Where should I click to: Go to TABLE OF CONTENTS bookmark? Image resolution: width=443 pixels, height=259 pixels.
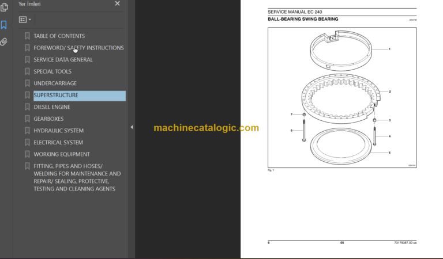[x=59, y=36]
